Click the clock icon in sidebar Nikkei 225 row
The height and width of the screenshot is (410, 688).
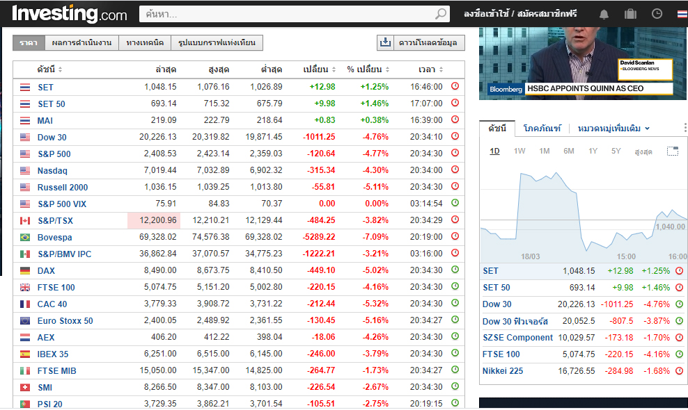point(679,370)
